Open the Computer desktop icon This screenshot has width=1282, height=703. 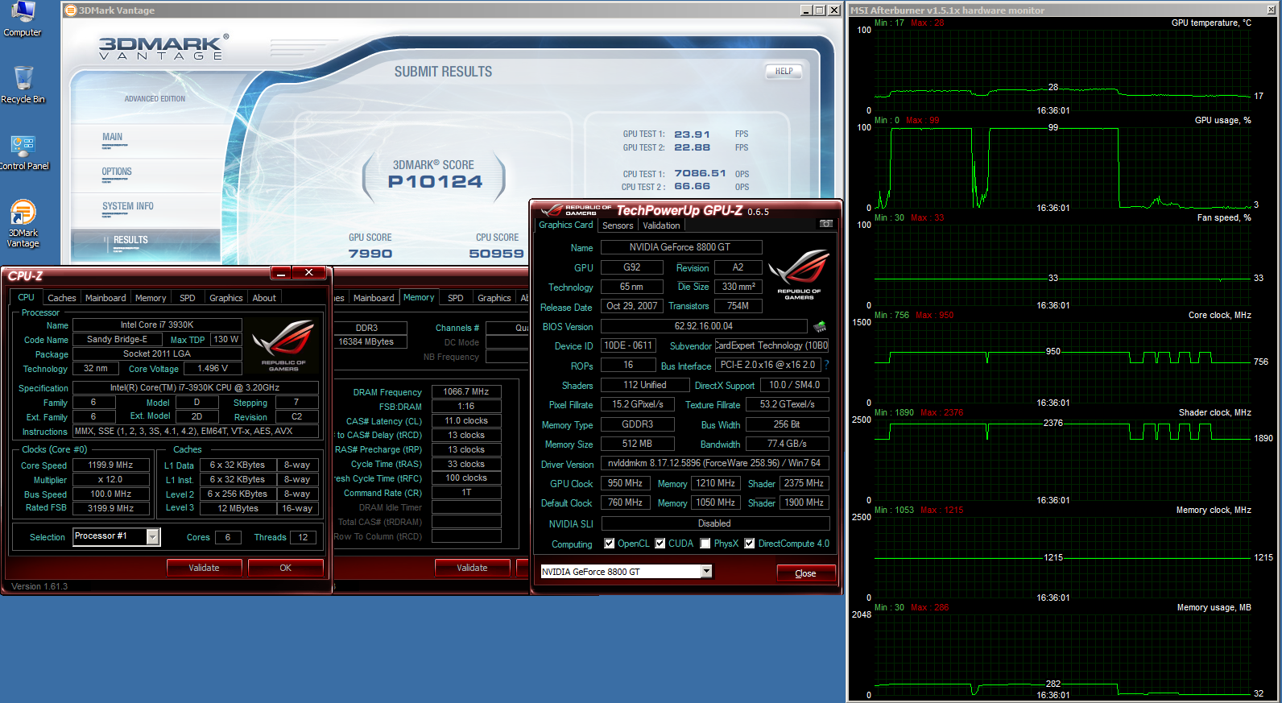pos(23,19)
